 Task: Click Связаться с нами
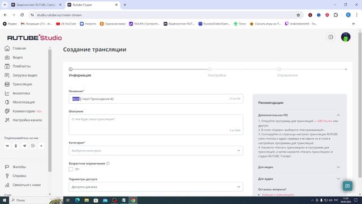click(23, 185)
